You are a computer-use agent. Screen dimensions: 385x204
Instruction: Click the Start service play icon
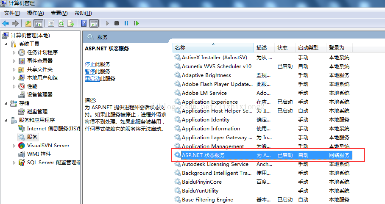tap(107, 23)
